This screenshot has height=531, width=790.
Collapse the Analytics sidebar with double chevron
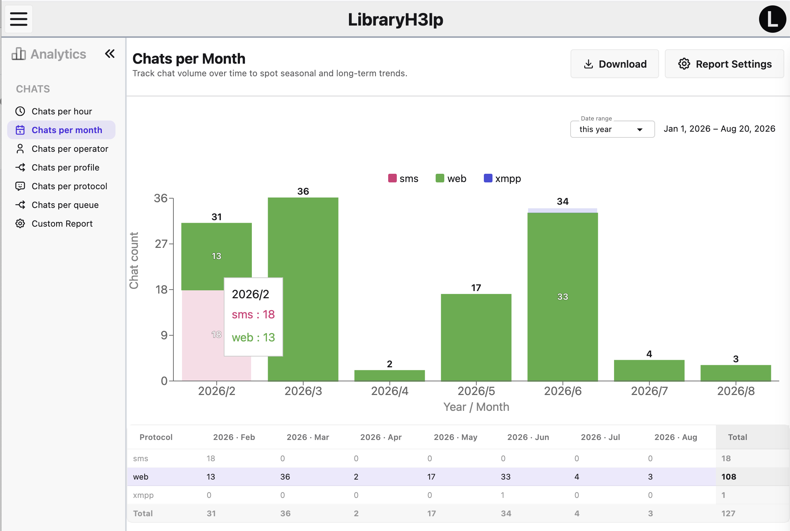(x=110, y=54)
